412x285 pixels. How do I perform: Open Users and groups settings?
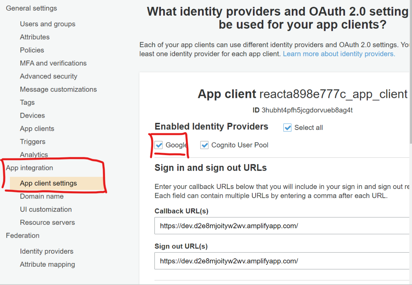click(48, 24)
